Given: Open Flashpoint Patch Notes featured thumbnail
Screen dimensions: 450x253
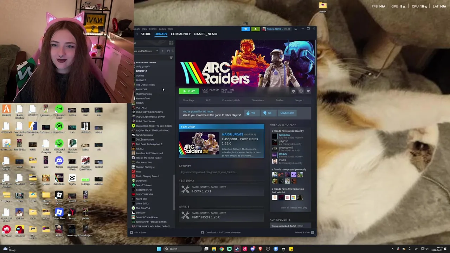Looking at the screenshot, I should point(199,143).
